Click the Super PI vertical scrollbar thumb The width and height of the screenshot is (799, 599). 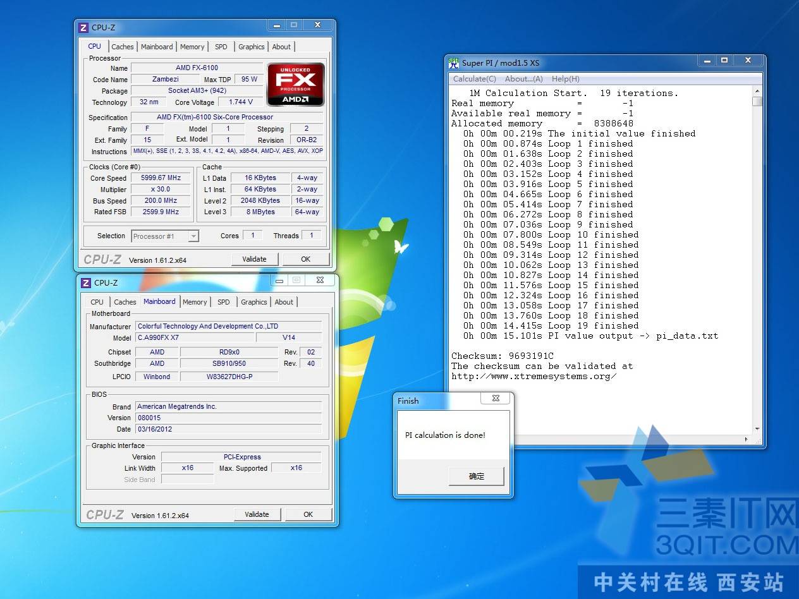(x=757, y=102)
